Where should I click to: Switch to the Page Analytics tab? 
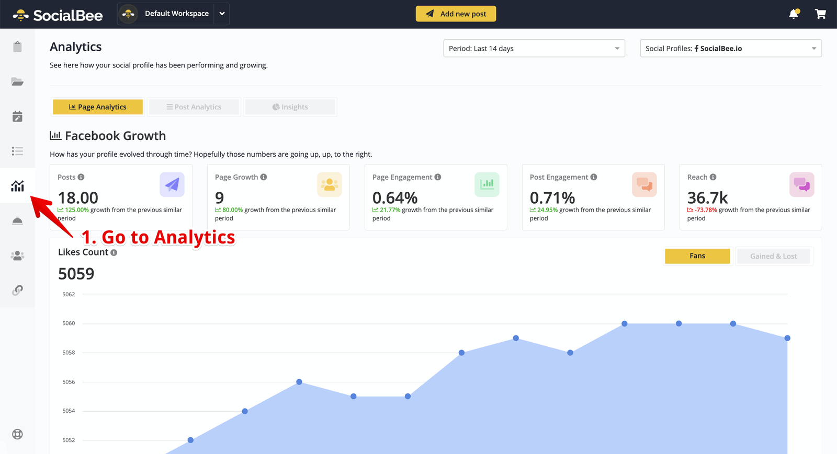click(x=98, y=107)
